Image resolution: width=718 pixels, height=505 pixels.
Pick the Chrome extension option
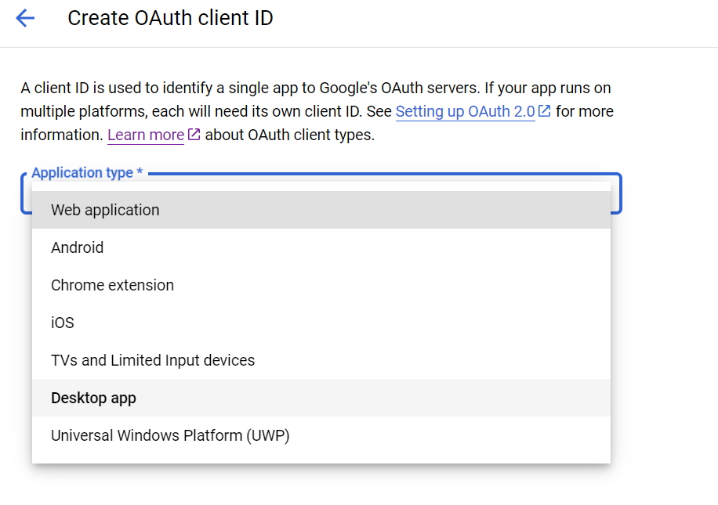321,285
